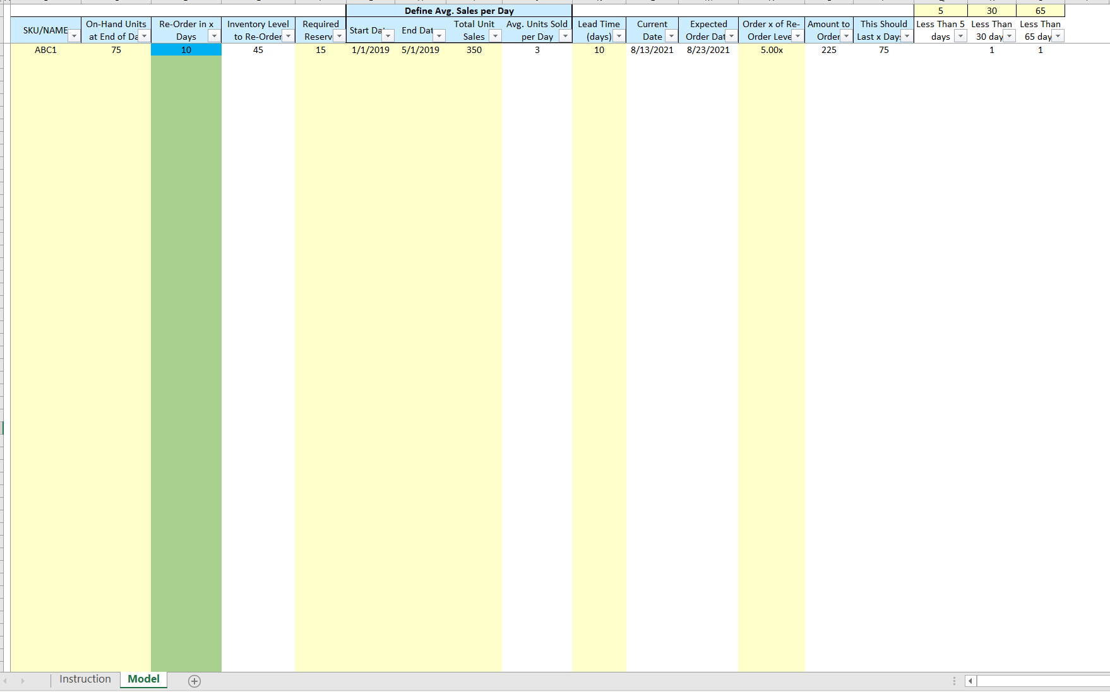
Task: Select End Date cell 5/1/2019
Action: (421, 50)
